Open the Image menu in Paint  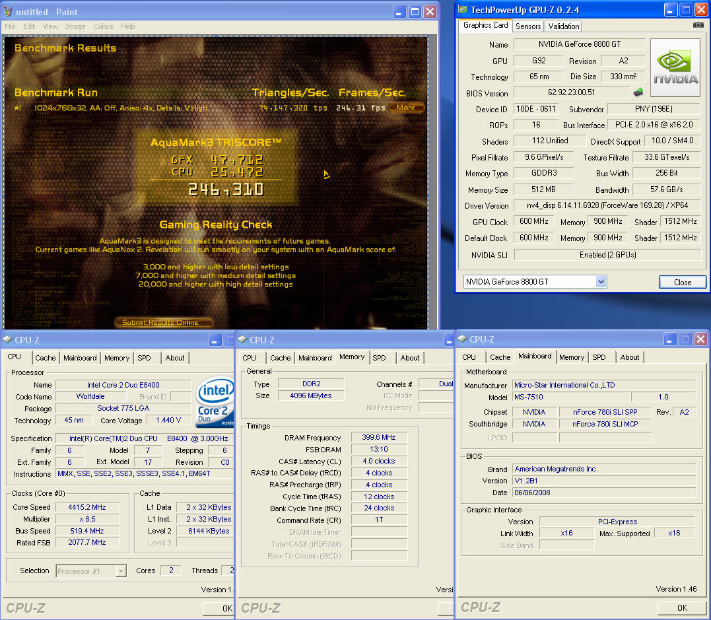(x=75, y=26)
